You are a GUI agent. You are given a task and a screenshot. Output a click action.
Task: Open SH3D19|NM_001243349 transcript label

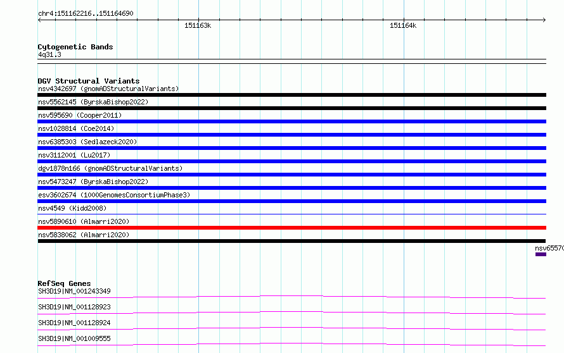tap(74, 291)
